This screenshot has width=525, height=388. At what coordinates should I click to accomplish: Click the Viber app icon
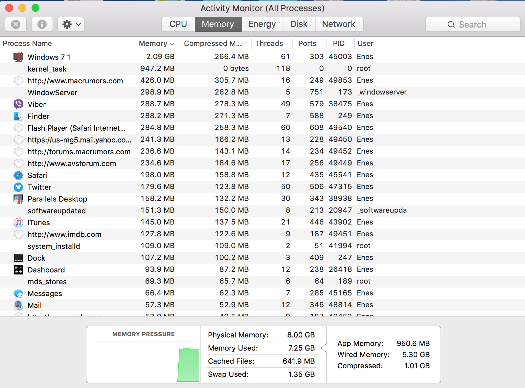point(18,104)
